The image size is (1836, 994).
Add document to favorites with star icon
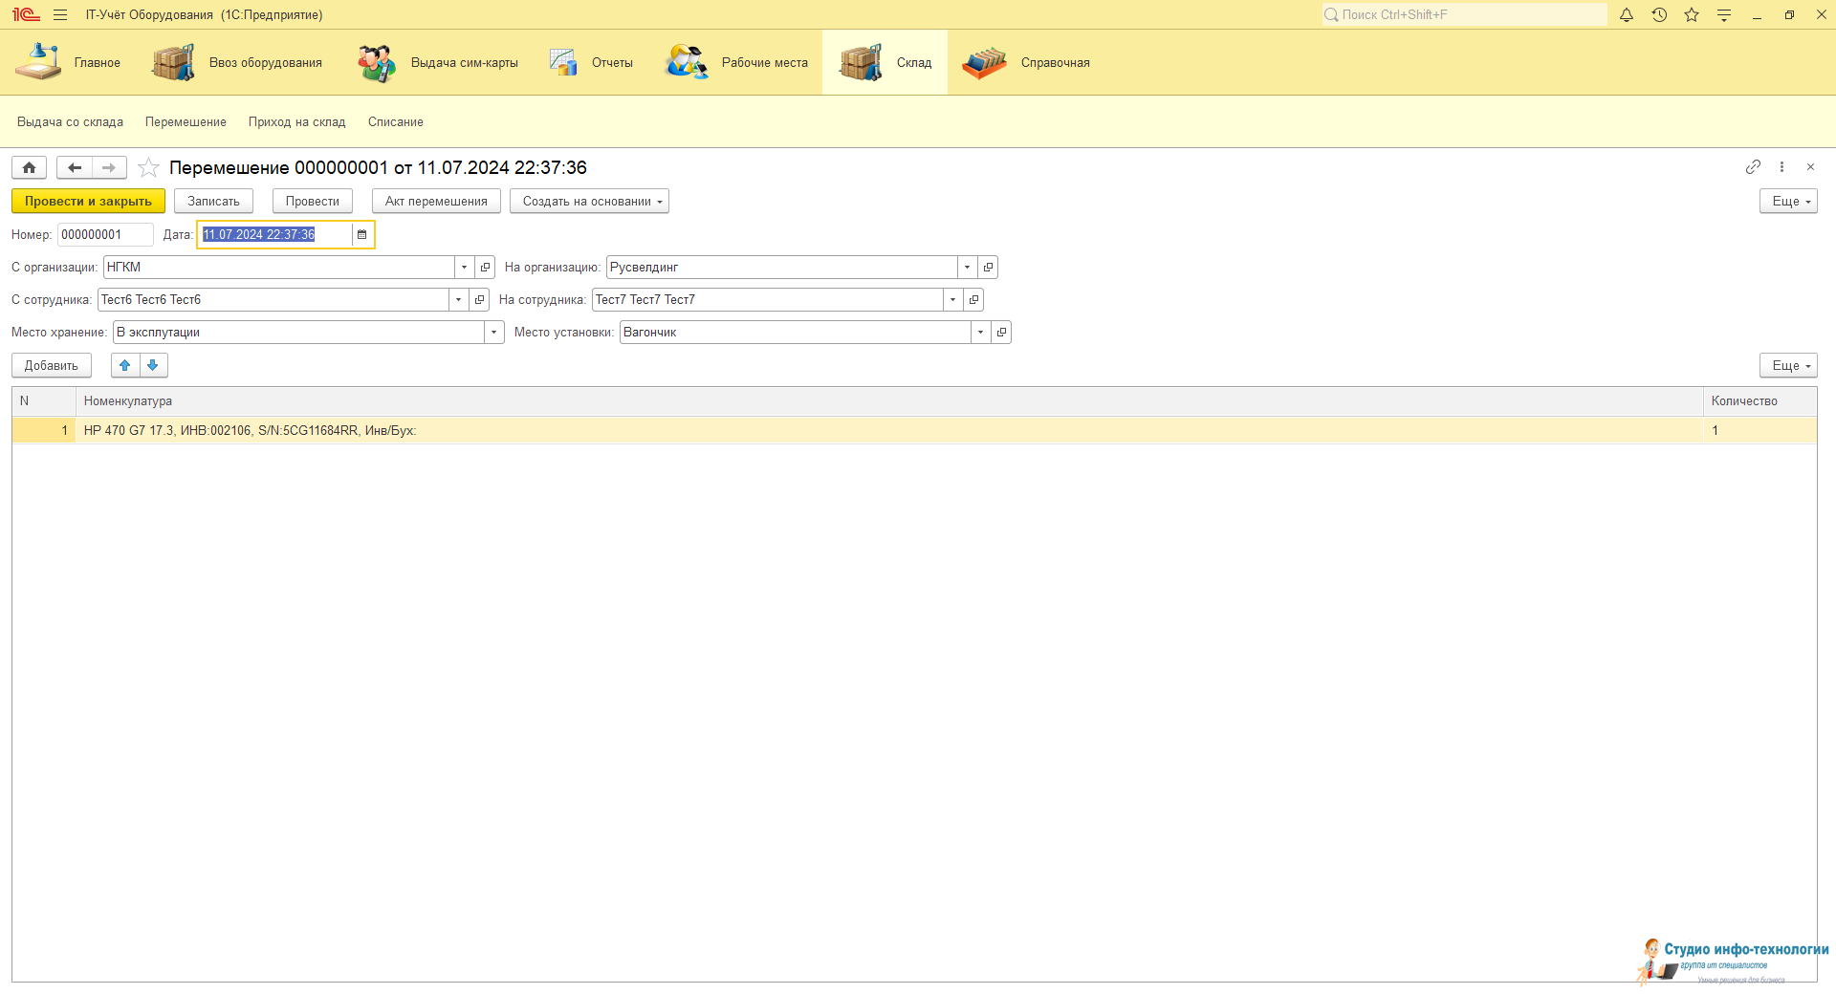click(148, 168)
